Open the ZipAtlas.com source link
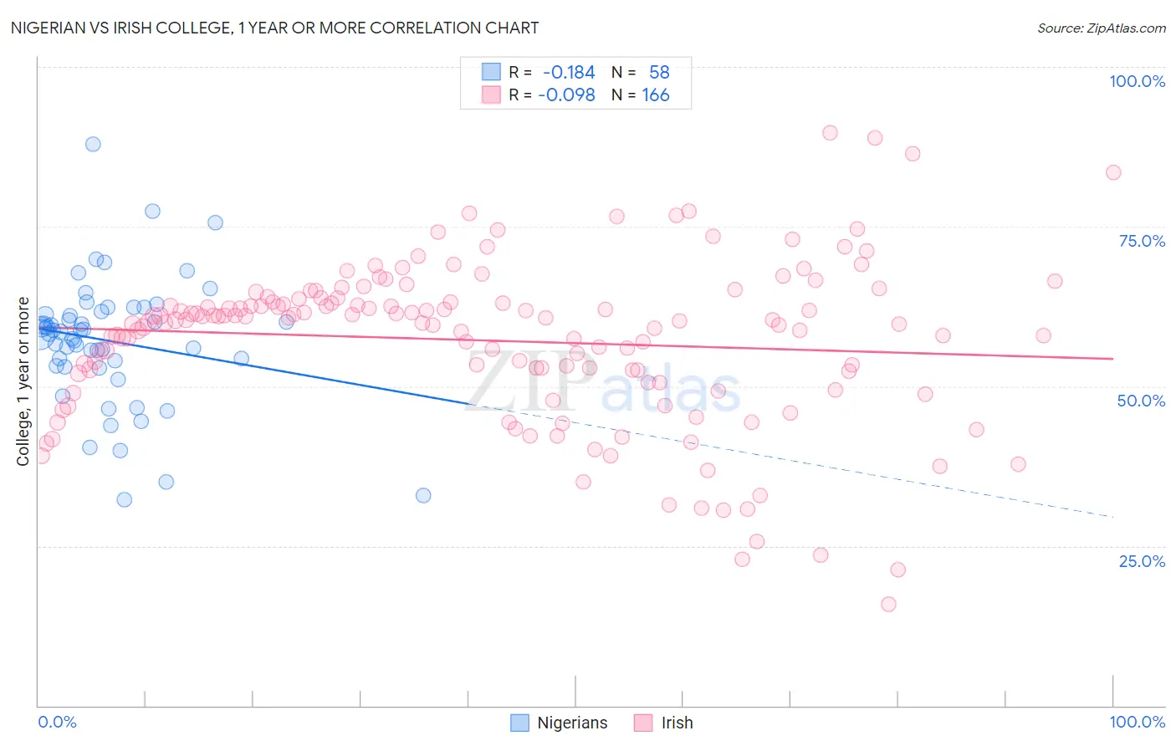 pyautogui.click(x=1101, y=28)
